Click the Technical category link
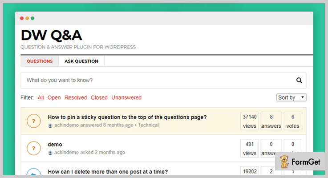 pos(148,125)
